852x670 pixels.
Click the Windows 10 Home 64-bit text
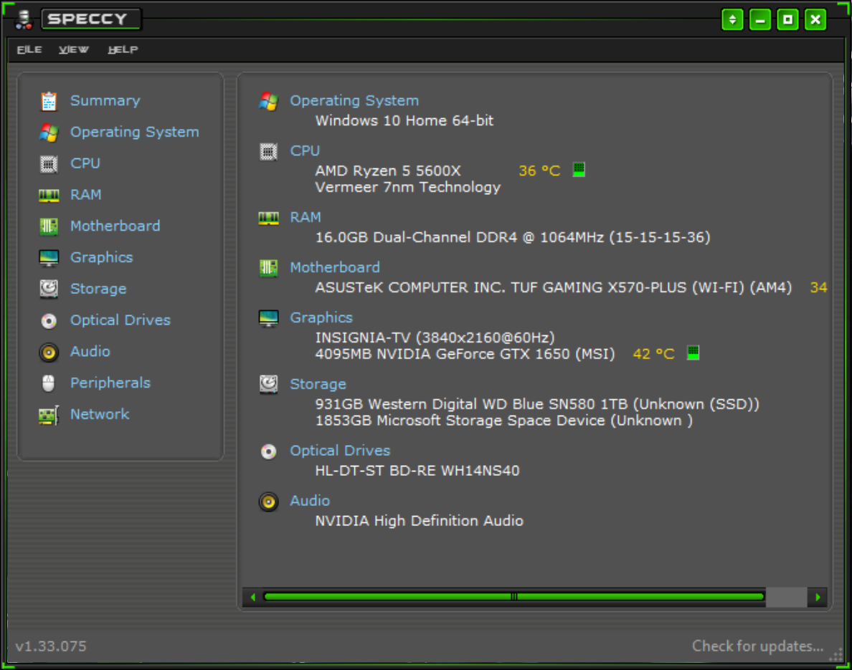tap(404, 120)
